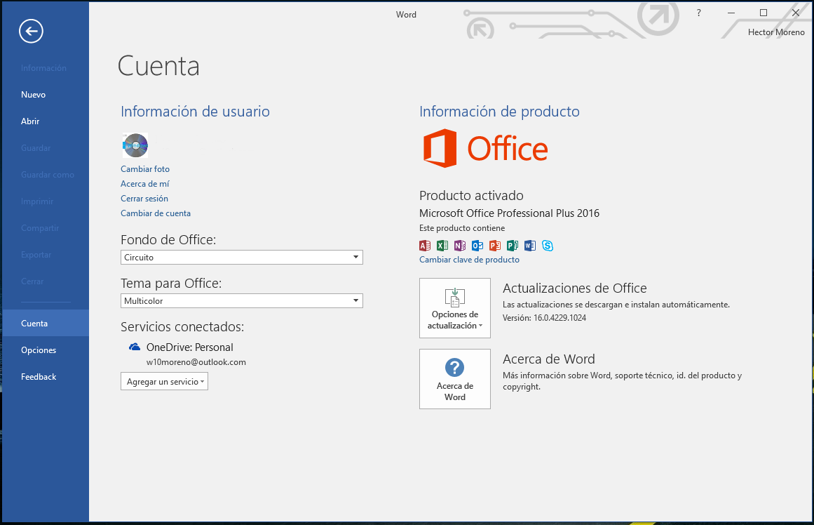Open the Acerca de mí link
This screenshot has width=814, height=525.
click(x=145, y=183)
